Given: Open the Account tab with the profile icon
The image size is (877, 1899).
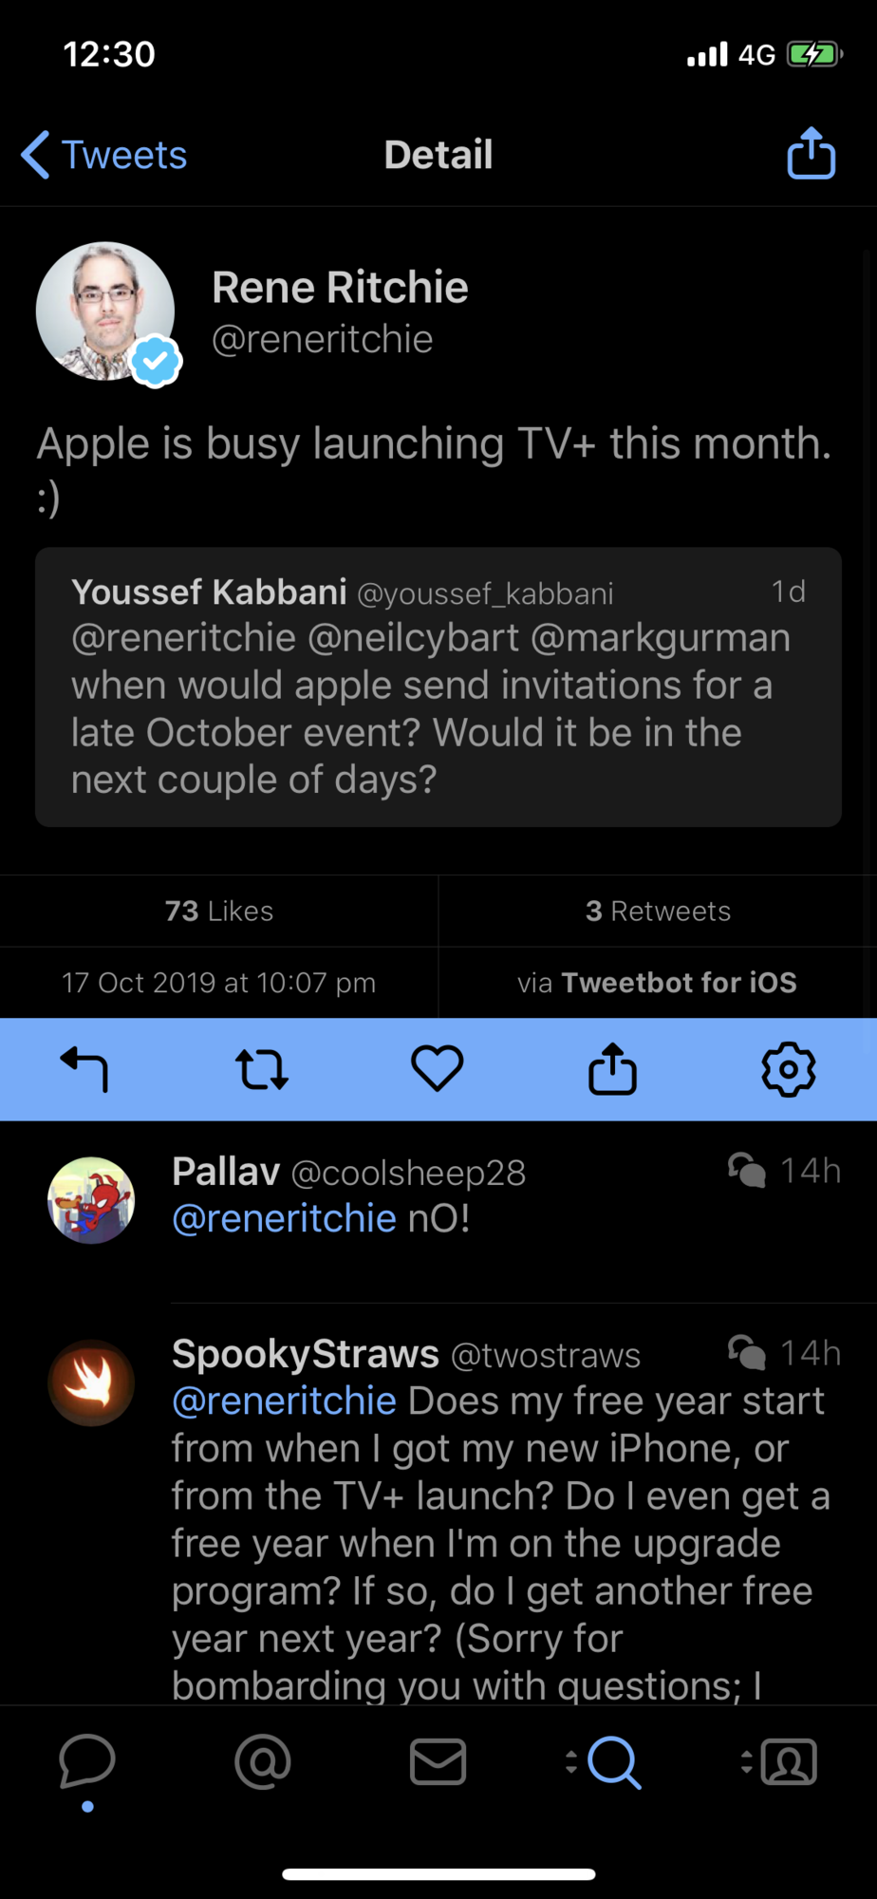Looking at the screenshot, I should [793, 1762].
